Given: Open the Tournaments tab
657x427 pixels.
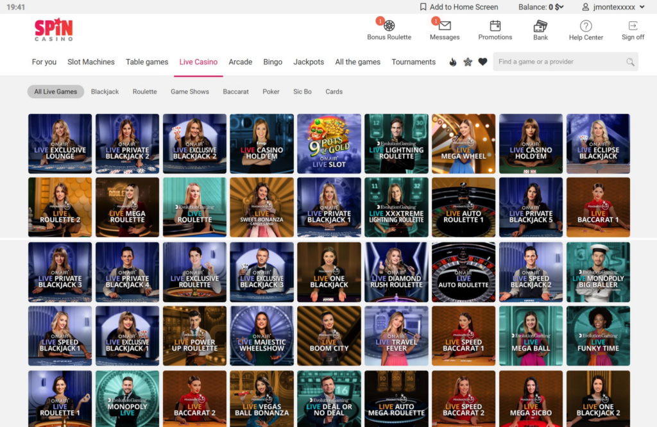Looking at the screenshot, I should tap(413, 62).
